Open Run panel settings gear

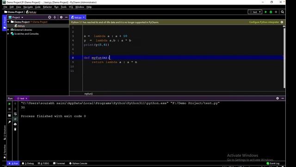pyautogui.click(x=277, y=98)
